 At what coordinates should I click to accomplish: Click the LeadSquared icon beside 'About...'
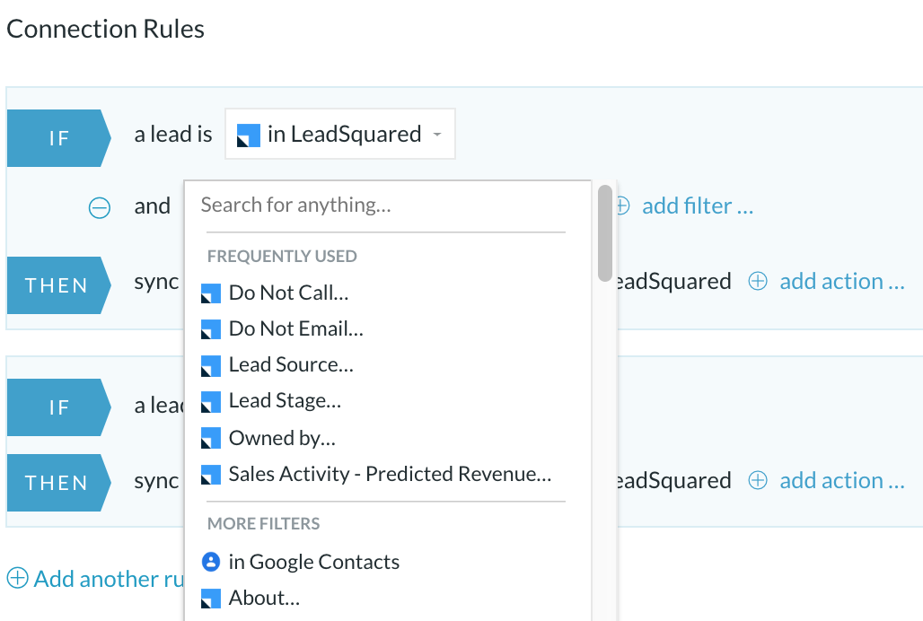point(211,599)
